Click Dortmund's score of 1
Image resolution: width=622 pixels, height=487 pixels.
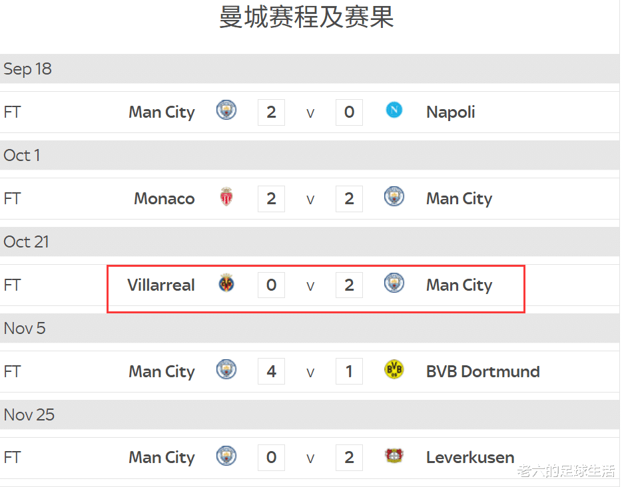click(x=349, y=371)
